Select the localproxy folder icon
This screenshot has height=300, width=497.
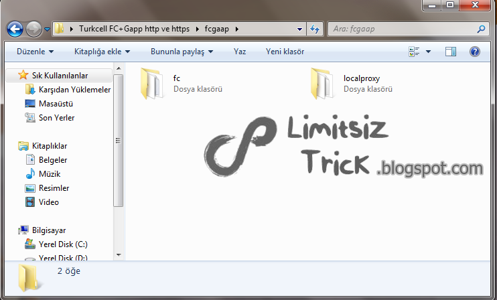coord(322,83)
